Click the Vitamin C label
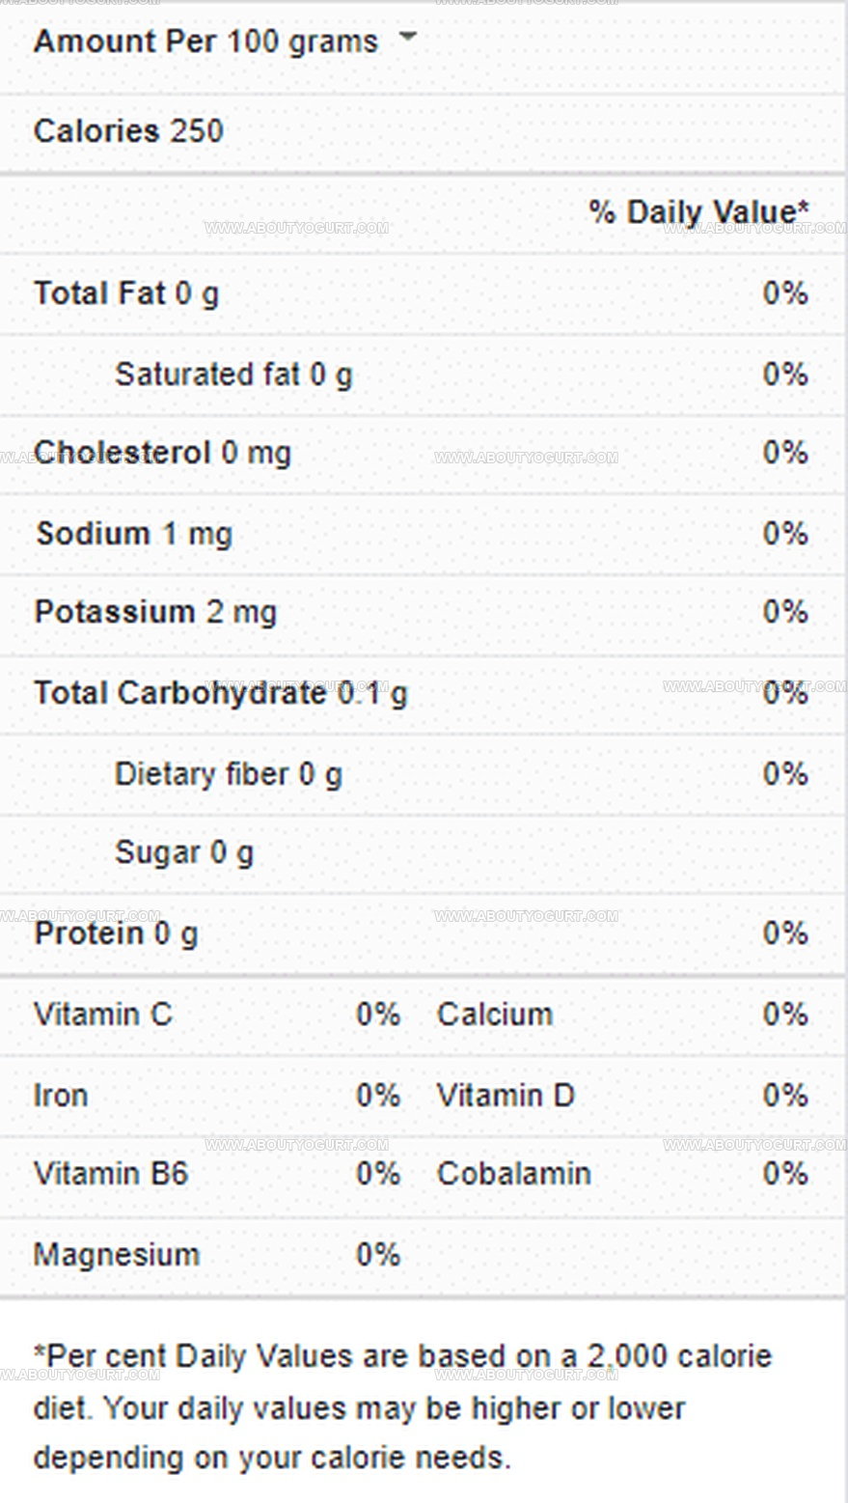Screen dimensions: 848x1503 [x=103, y=1015]
